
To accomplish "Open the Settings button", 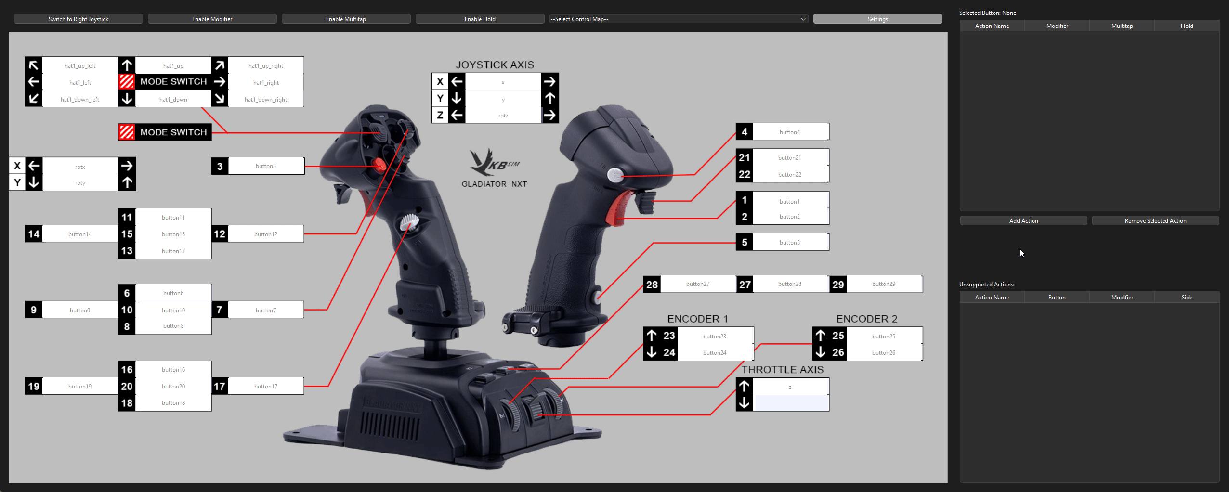I will point(877,19).
